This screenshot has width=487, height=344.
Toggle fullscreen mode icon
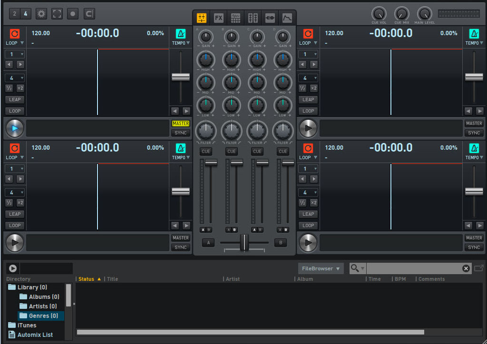click(x=57, y=14)
